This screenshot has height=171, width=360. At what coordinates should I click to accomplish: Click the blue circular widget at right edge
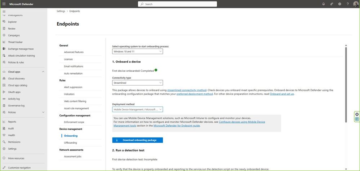point(357,119)
